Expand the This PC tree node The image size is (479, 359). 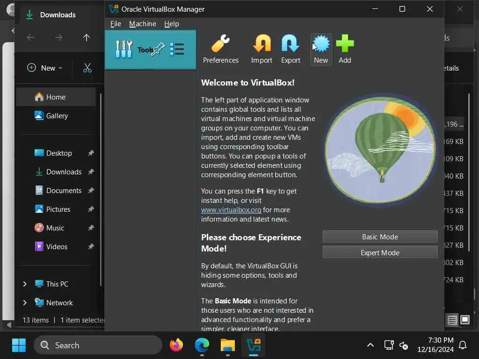pos(25,284)
